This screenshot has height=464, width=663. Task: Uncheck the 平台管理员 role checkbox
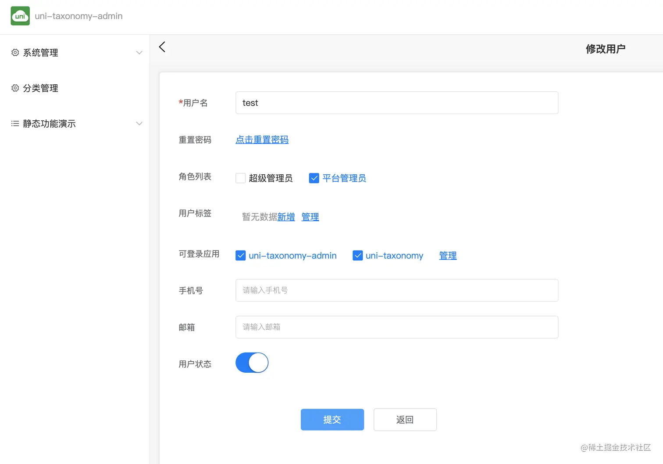pos(314,178)
